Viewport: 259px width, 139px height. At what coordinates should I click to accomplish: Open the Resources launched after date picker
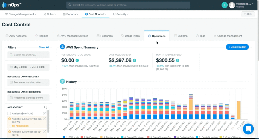click(28, 82)
